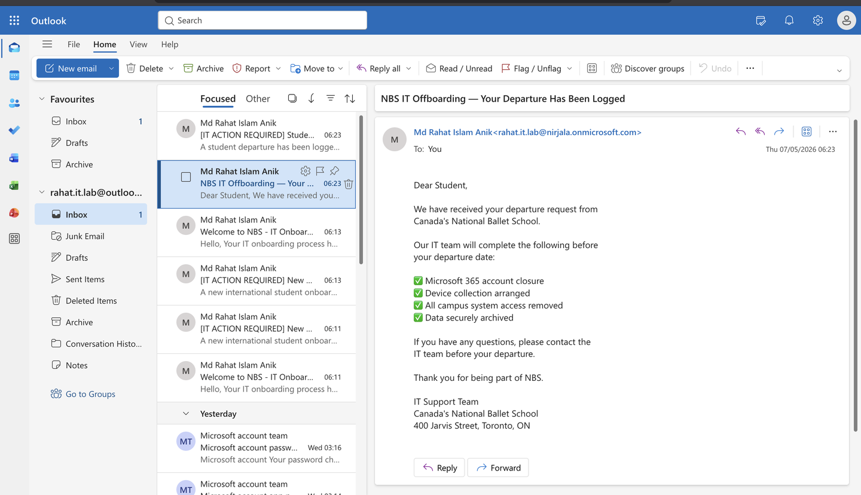Viewport: 861px width, 495px height.
Task: Flag the selected NBS IT Offboarding message
Action: point(320,171)
